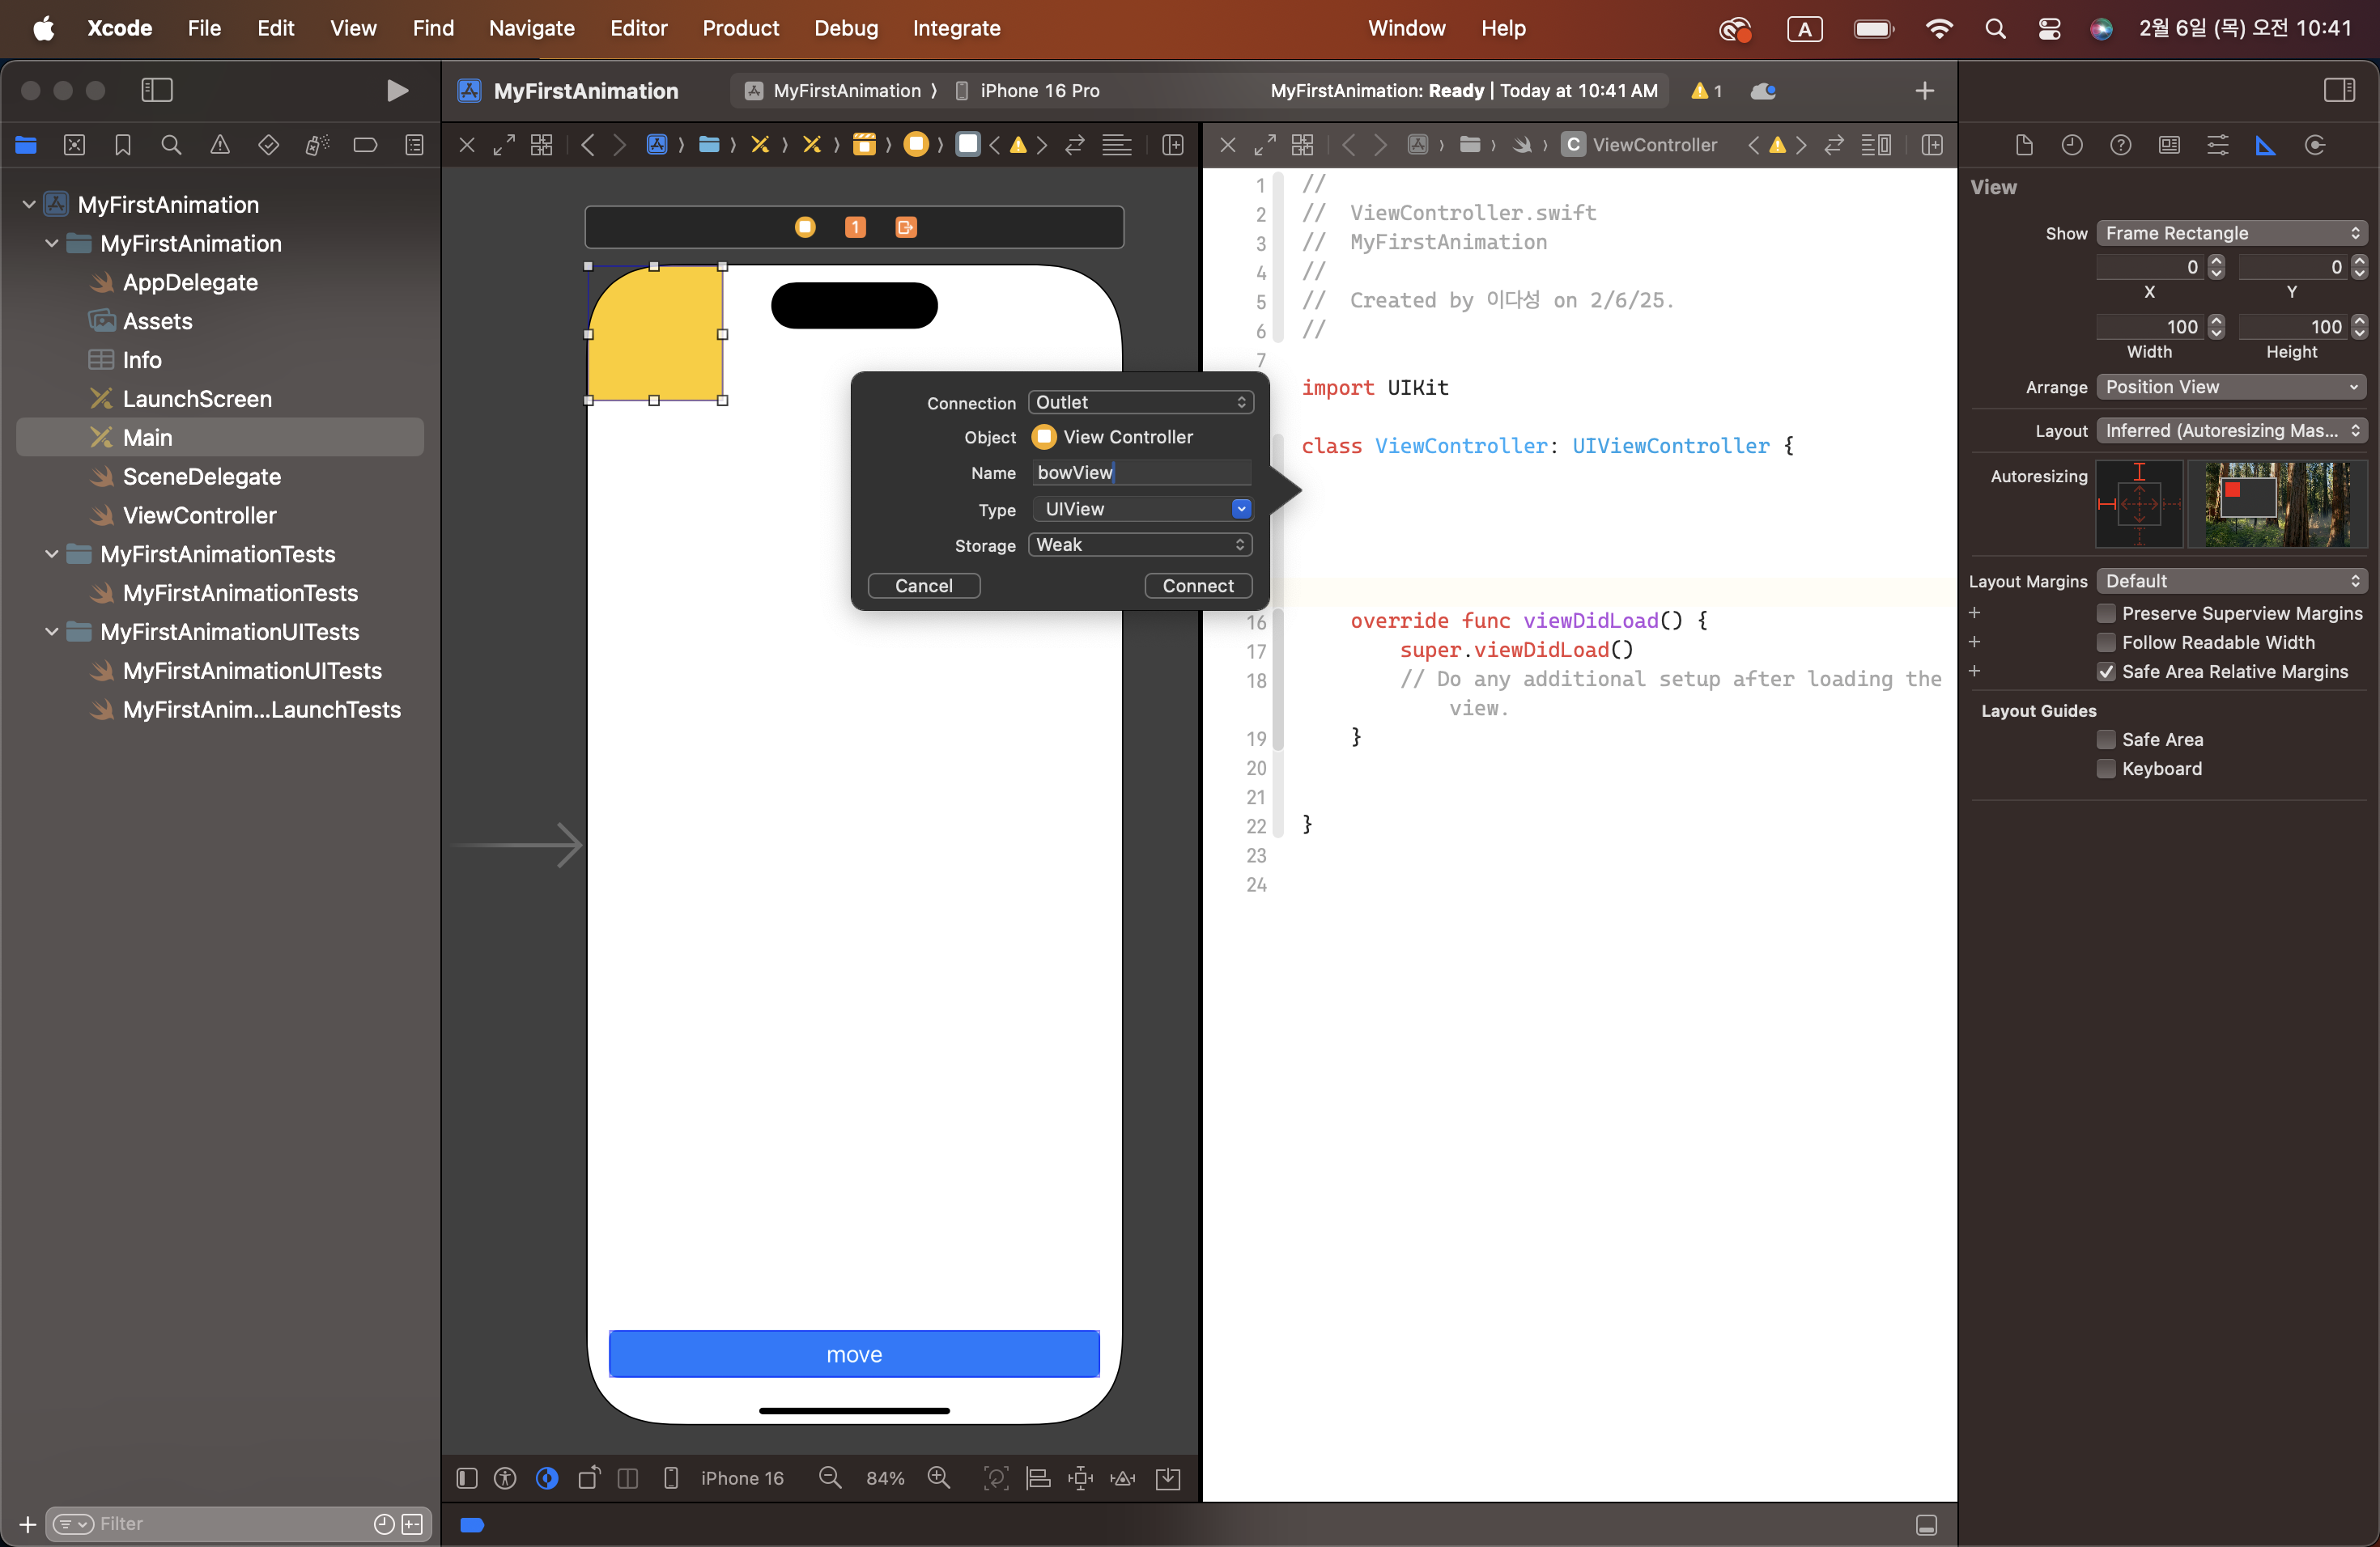
Task: Click the zoom in magnifier icon
Action: pos(938,1477)
